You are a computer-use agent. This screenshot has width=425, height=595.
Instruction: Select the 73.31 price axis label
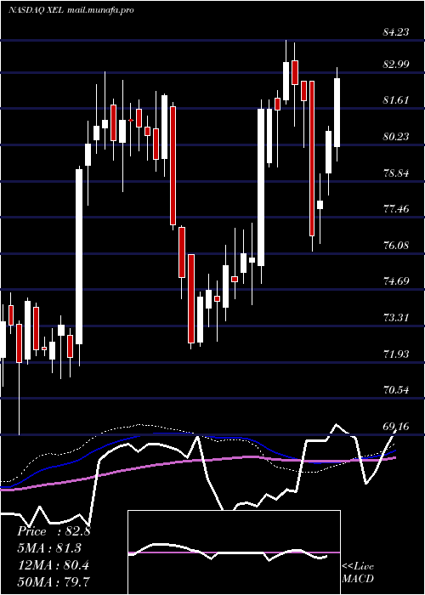click(x=396, y=317)
